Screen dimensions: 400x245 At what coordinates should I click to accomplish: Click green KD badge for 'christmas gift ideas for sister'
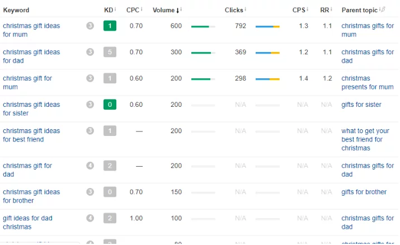110,105
